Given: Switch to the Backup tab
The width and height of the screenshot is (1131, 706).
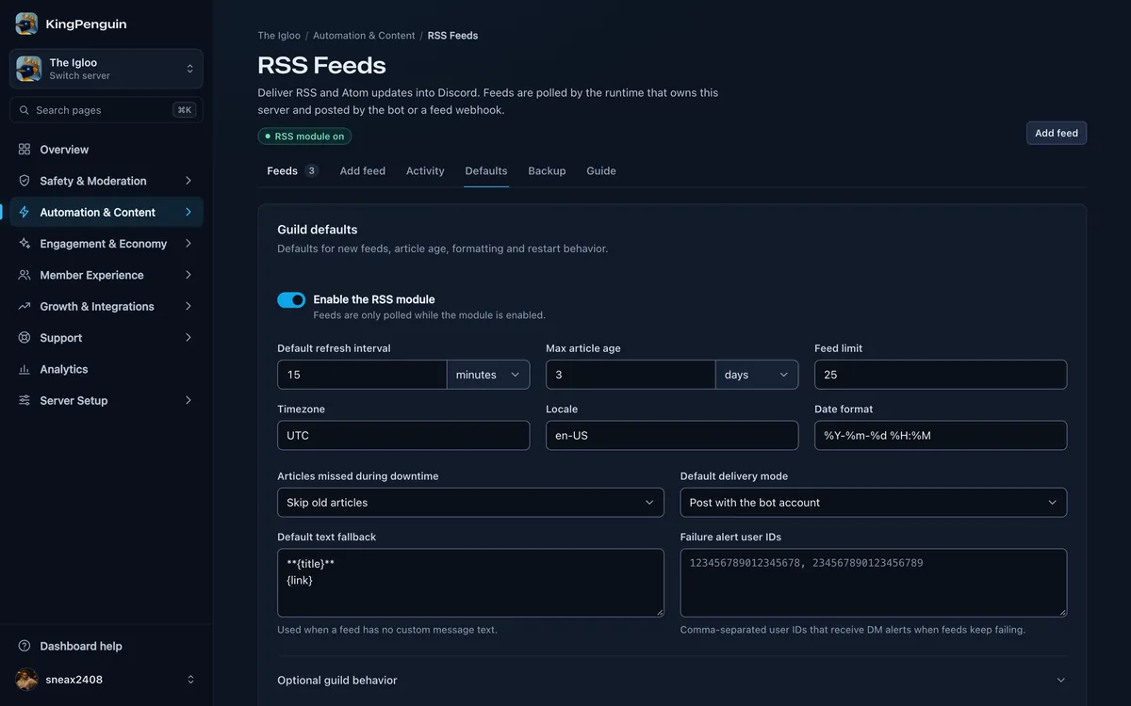Looking at the screenshot, I should 547,171.
